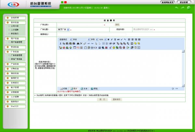The width and height of the screenshot is (195, 132).
Task: Open the 字号 font size dropdown
Action: [x=94, y=39]
